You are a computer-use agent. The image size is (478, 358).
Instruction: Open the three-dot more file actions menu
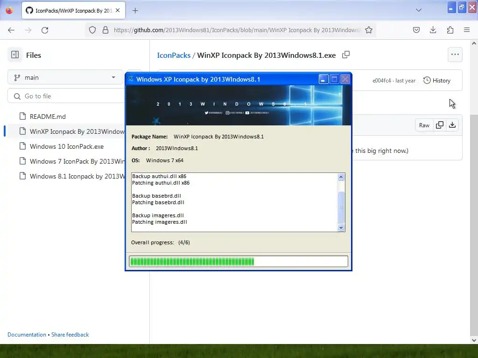point(455,55)
